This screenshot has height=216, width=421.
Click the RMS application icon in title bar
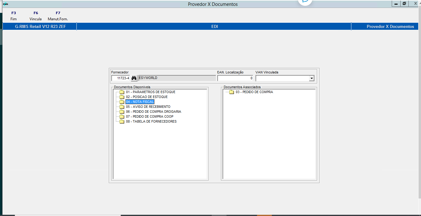(5, 4)
